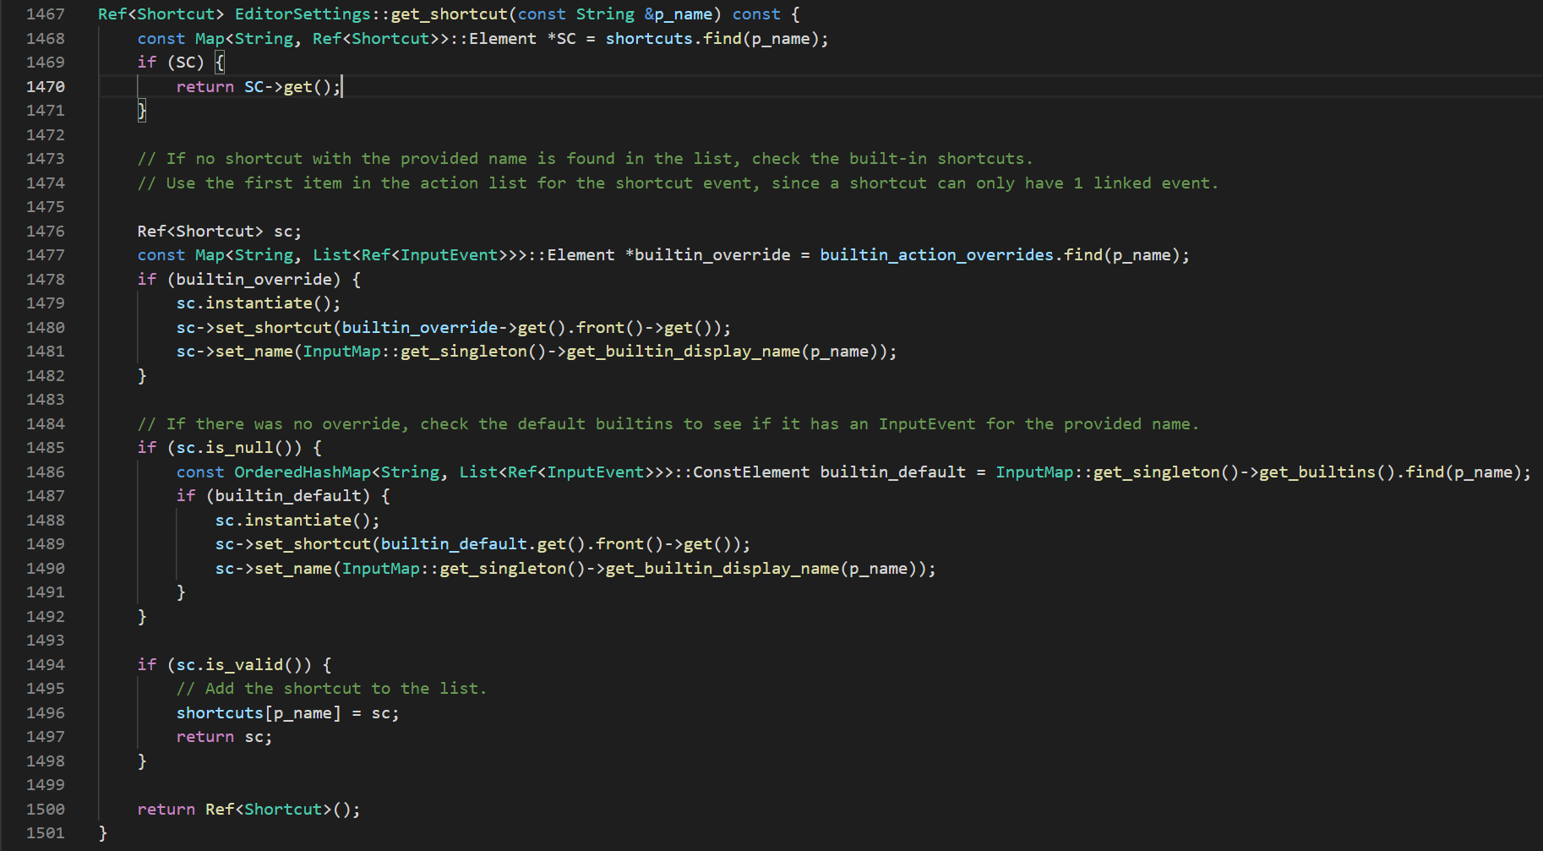Click the comment about built-in shortcuts
This screenshot has width=1543, height=851.
[583, 158]
